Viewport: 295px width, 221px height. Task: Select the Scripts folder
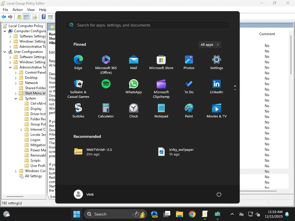tap(33, 161)
